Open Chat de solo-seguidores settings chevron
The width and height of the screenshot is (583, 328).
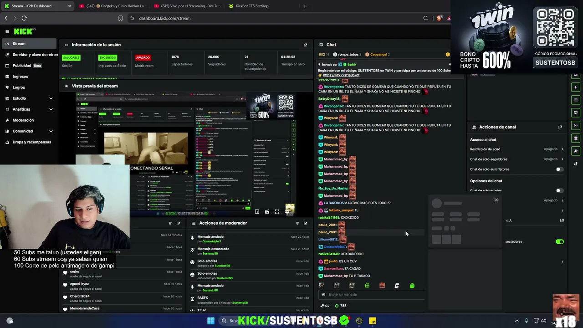pos(562,159)
